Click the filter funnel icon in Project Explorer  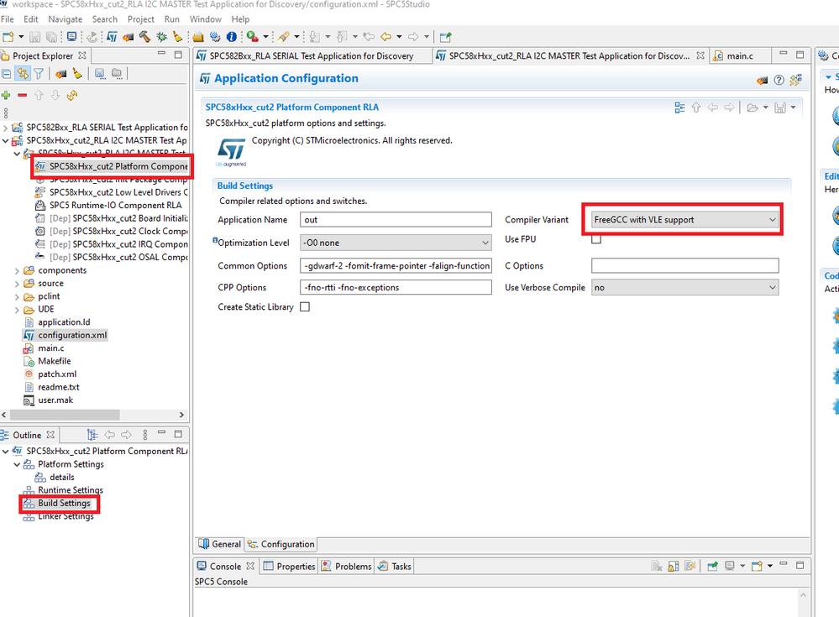click(39, 74)
